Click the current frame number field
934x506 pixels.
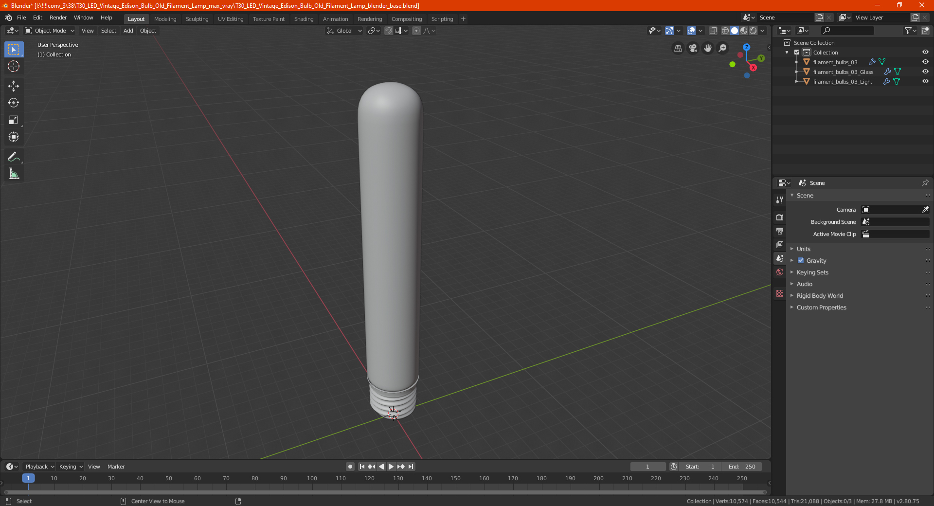click(648, 467)
